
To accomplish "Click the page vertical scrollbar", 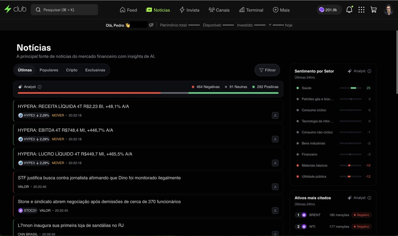I will click(x=396, y=62).
